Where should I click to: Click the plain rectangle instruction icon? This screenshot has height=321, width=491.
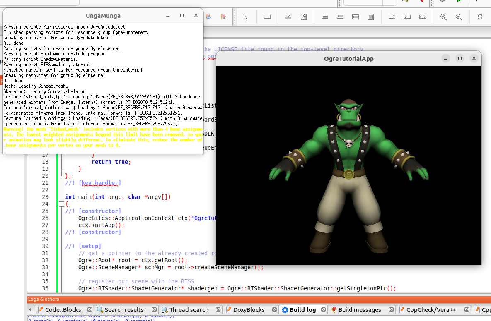point(267,17)
